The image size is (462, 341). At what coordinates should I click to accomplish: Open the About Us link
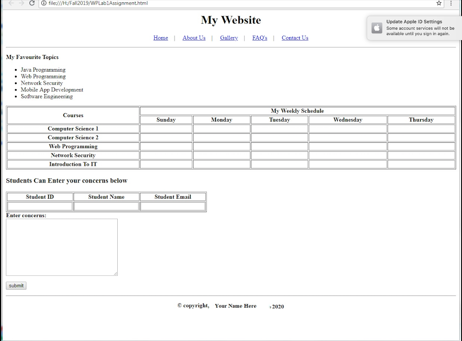(x=194, y=38)
